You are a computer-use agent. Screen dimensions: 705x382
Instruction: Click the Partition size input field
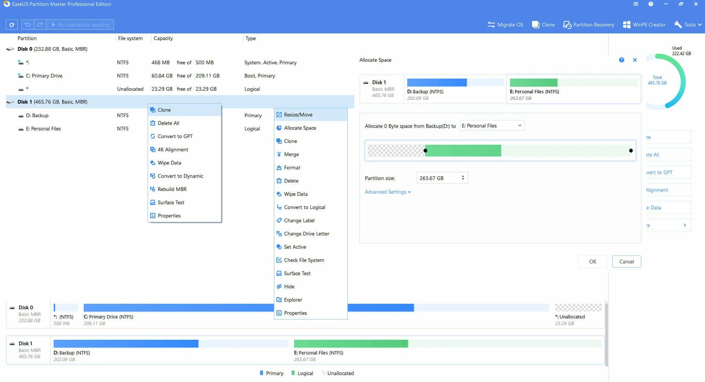pos(442,178)
